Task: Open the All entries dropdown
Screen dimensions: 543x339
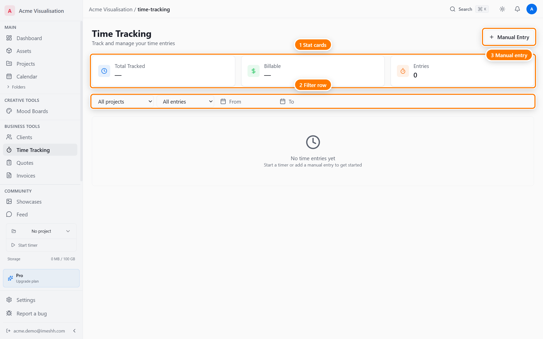Action: pos(185,102)
